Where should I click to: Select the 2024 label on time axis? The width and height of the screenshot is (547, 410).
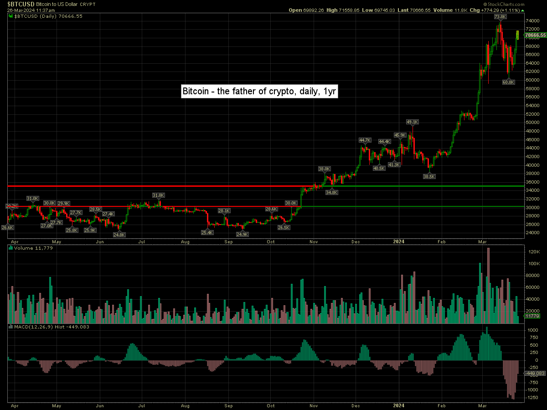[x=399, y=240]
